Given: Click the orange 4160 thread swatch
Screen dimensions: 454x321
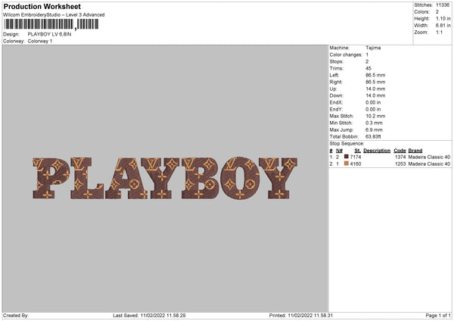Looking at the screenshot, I should 347,164.
